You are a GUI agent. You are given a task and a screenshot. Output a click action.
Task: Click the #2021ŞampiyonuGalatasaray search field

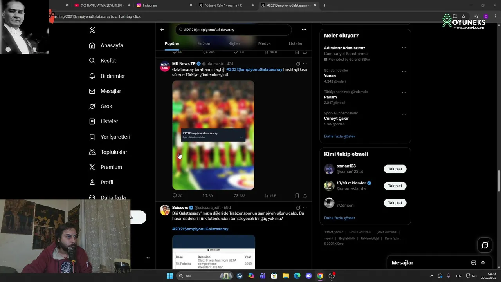click(234, 30)
